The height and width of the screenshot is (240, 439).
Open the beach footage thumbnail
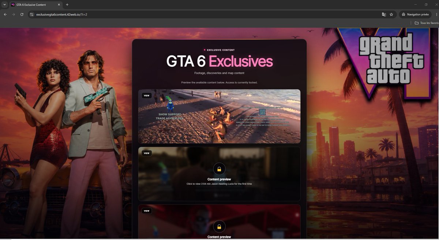pos(219,116)
